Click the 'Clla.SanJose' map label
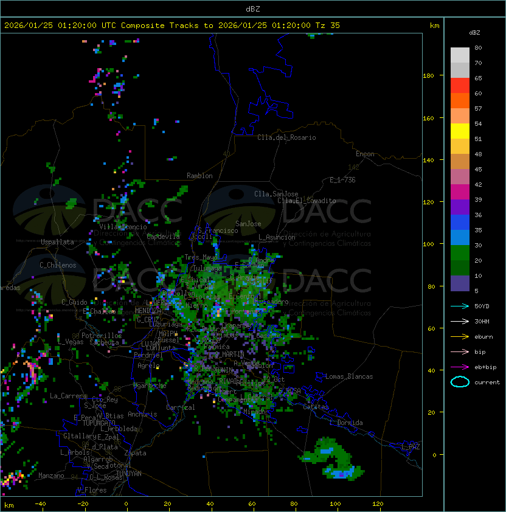 tap(276, 194)
